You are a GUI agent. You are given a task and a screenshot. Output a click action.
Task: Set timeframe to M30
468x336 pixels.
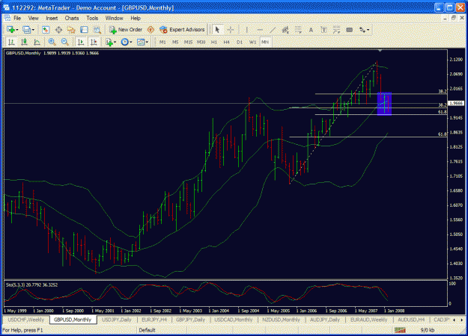coord(201,43)
